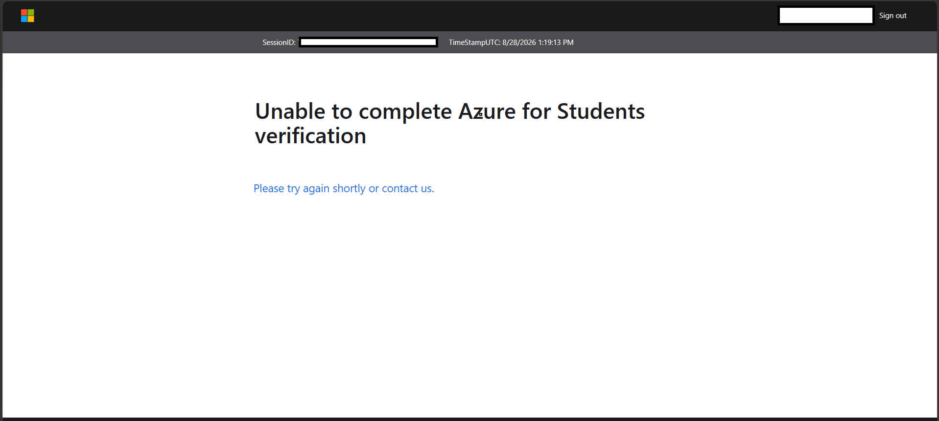
Task: Click the TimeStampUTC 8/28/2026 1:19:13 PM text
Action: [511, 43]
